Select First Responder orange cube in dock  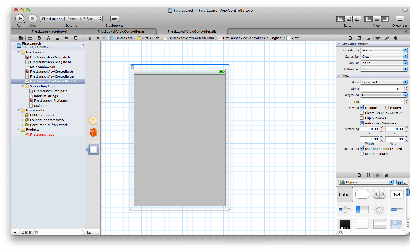point(93,132)
